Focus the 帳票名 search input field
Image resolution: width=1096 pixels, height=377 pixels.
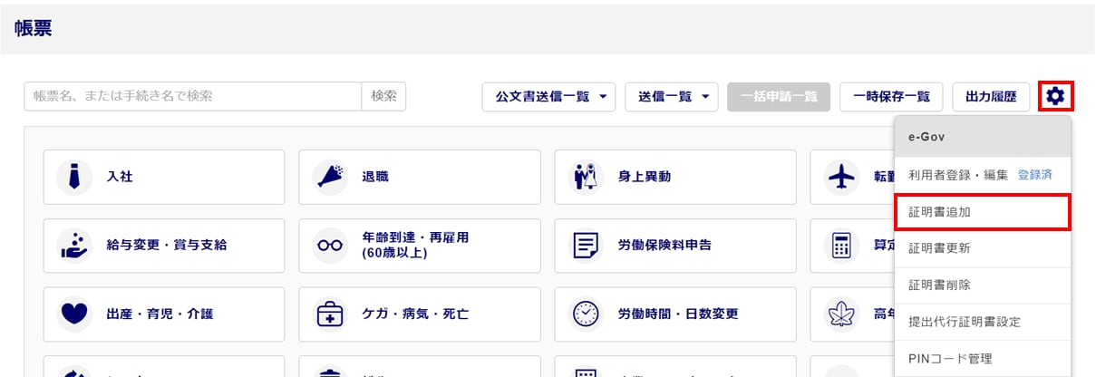(192, 96)
